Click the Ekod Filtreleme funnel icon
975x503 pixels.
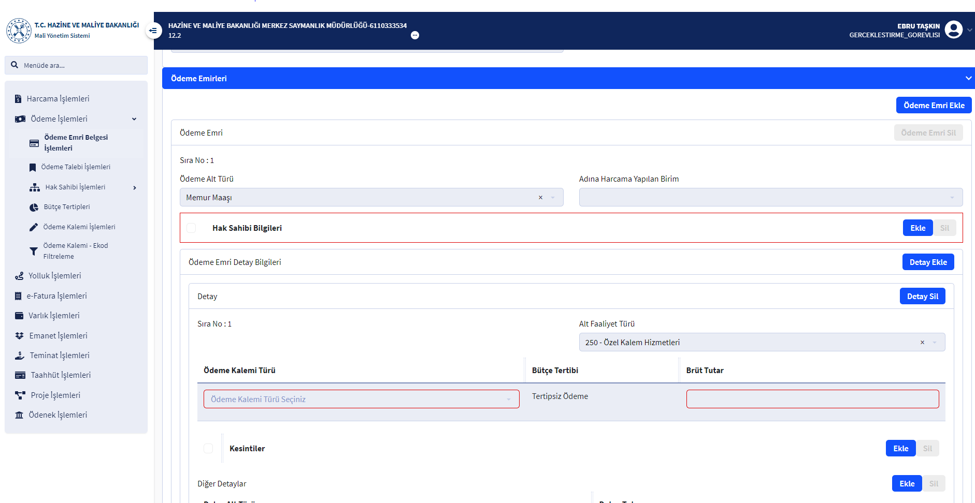click(x=34, y=251)
